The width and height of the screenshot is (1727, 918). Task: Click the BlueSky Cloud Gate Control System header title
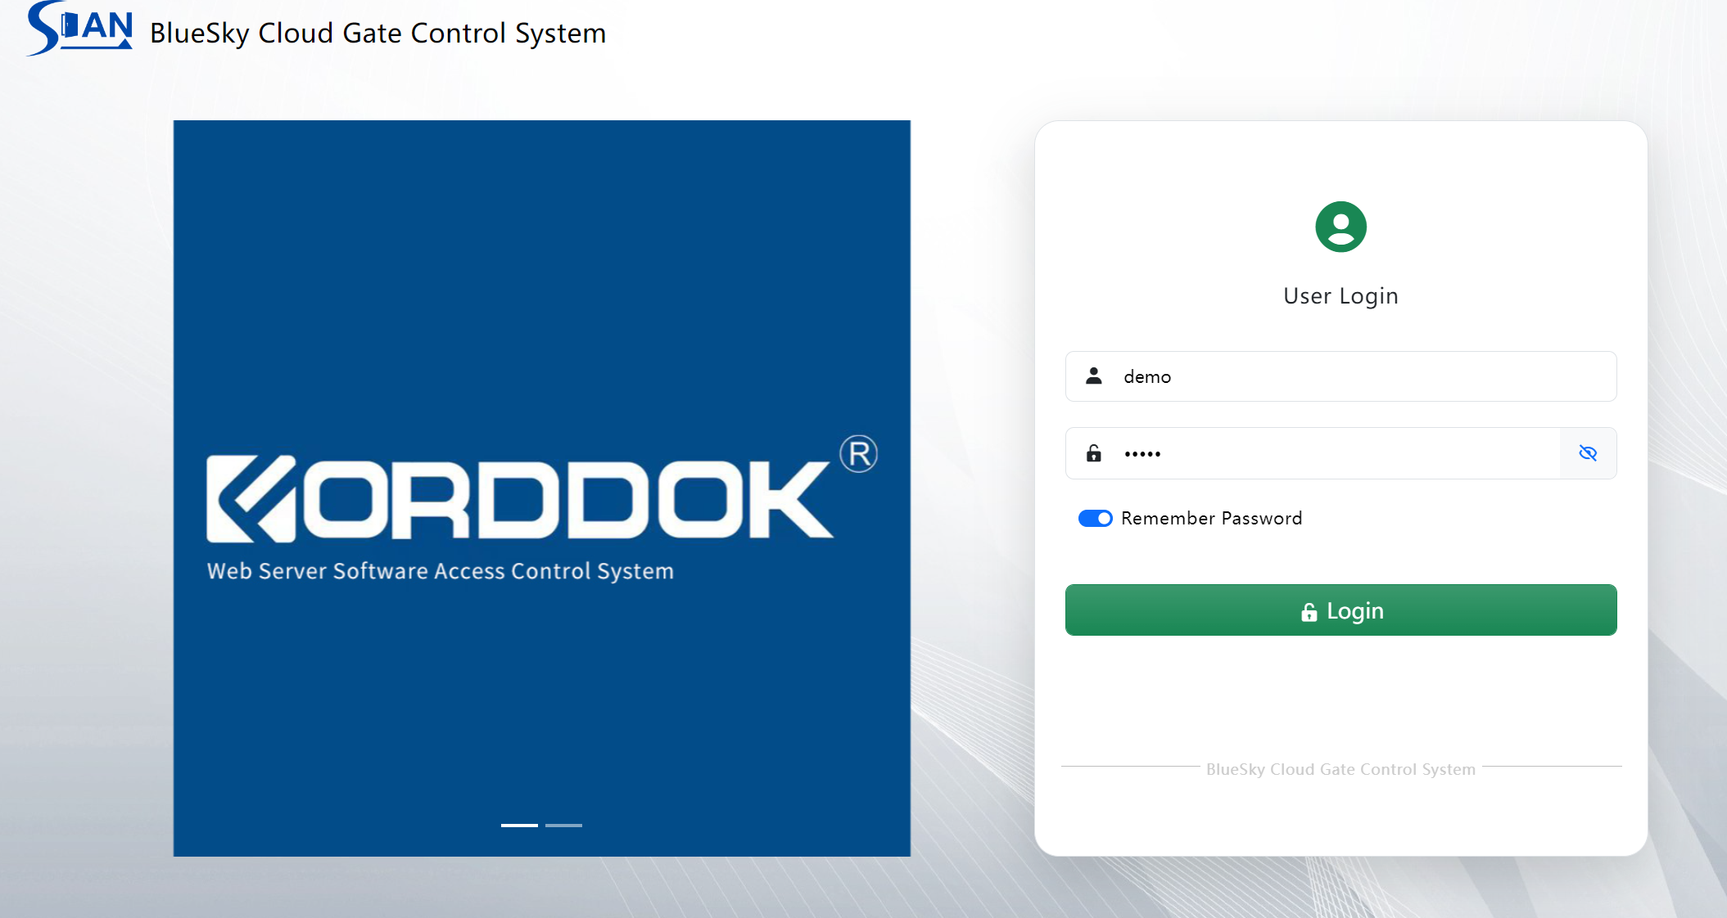377,34
